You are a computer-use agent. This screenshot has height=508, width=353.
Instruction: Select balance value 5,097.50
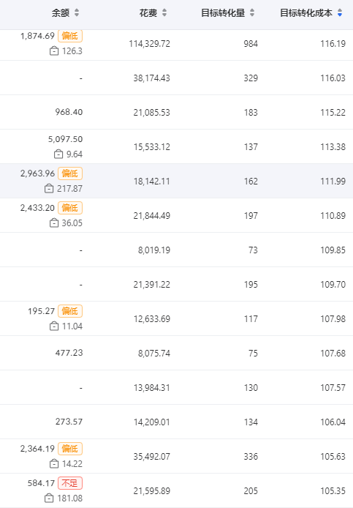(x=65, y=139)
